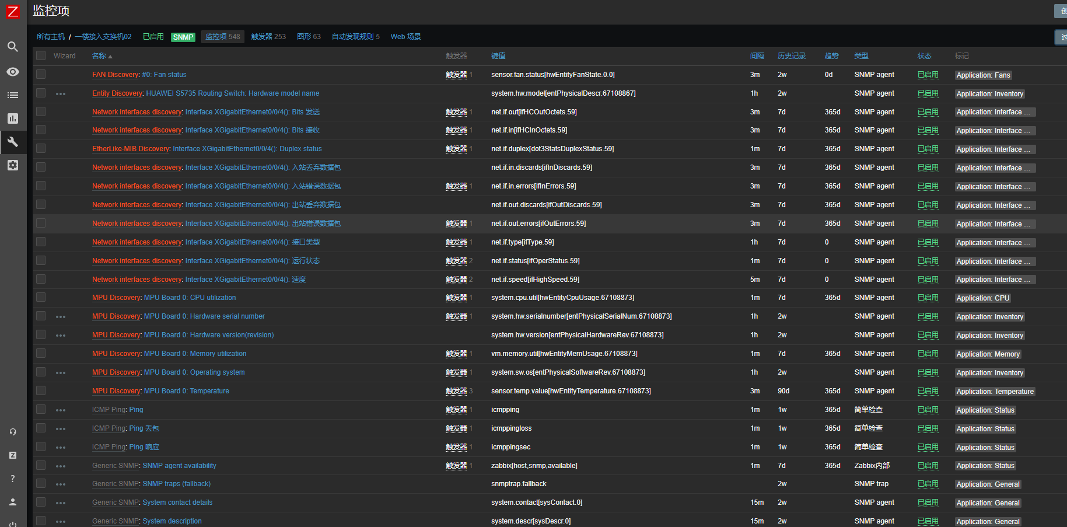Switch to 监控项 548 tab

(223, 37)
